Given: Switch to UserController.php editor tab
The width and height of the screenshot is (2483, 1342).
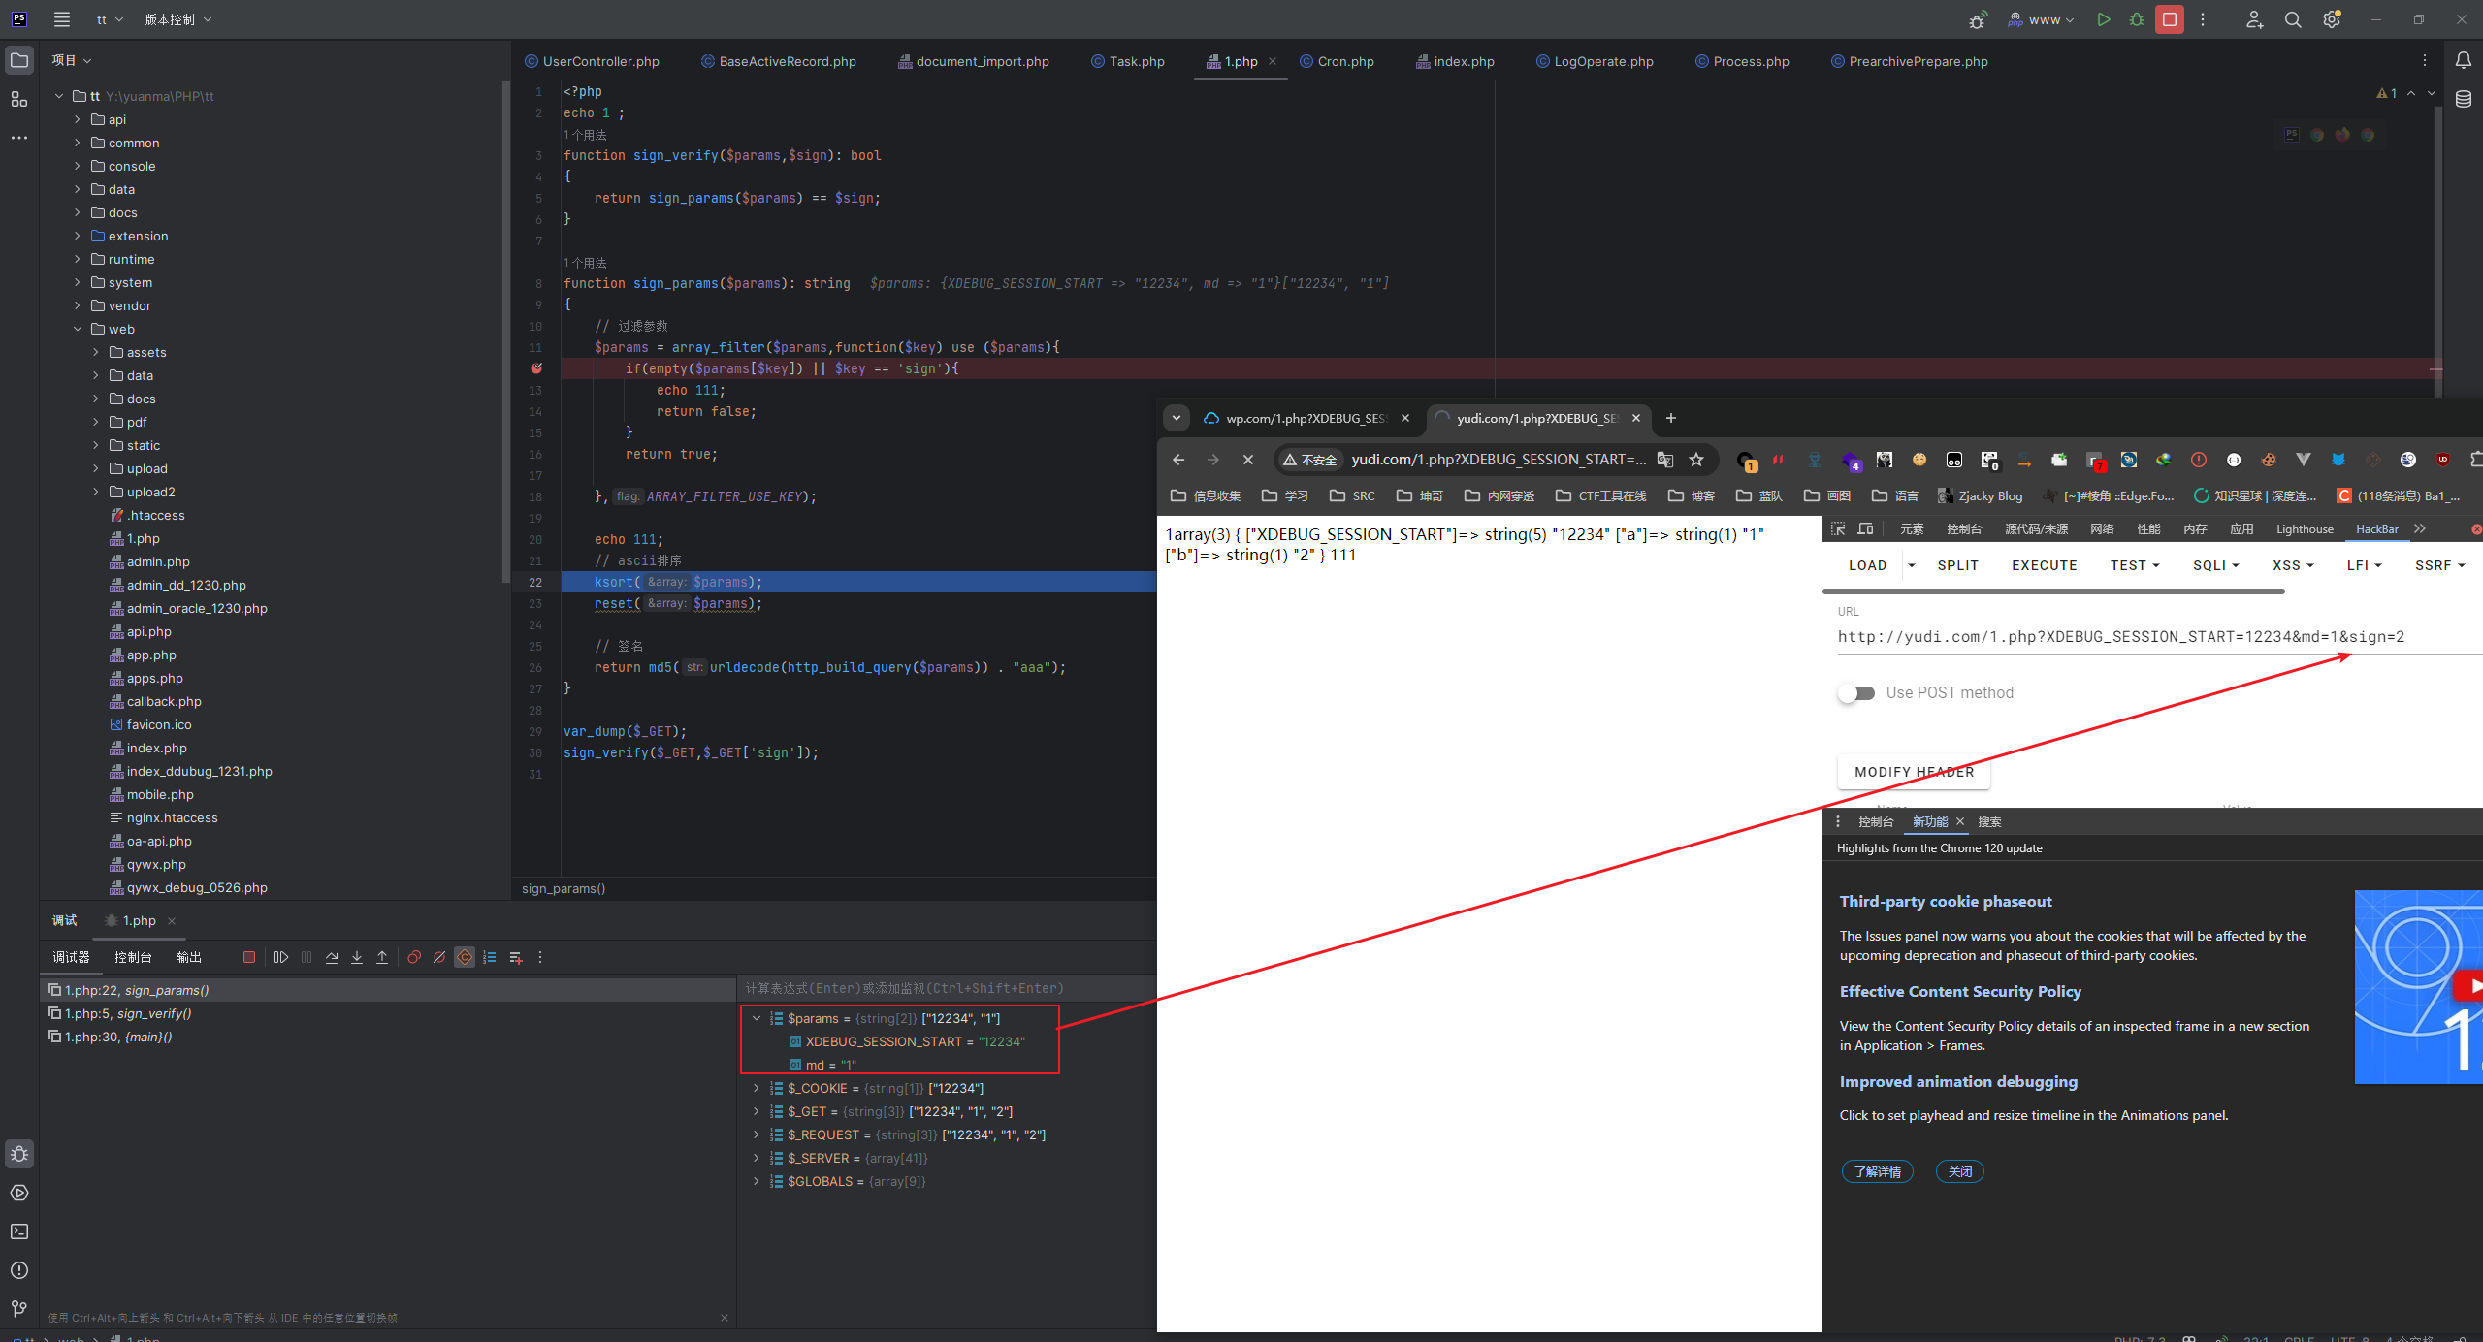Looking at the screenshot, I should coord(592,61).
